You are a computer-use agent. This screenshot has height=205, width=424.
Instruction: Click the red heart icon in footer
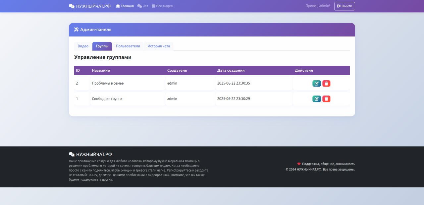299,164
